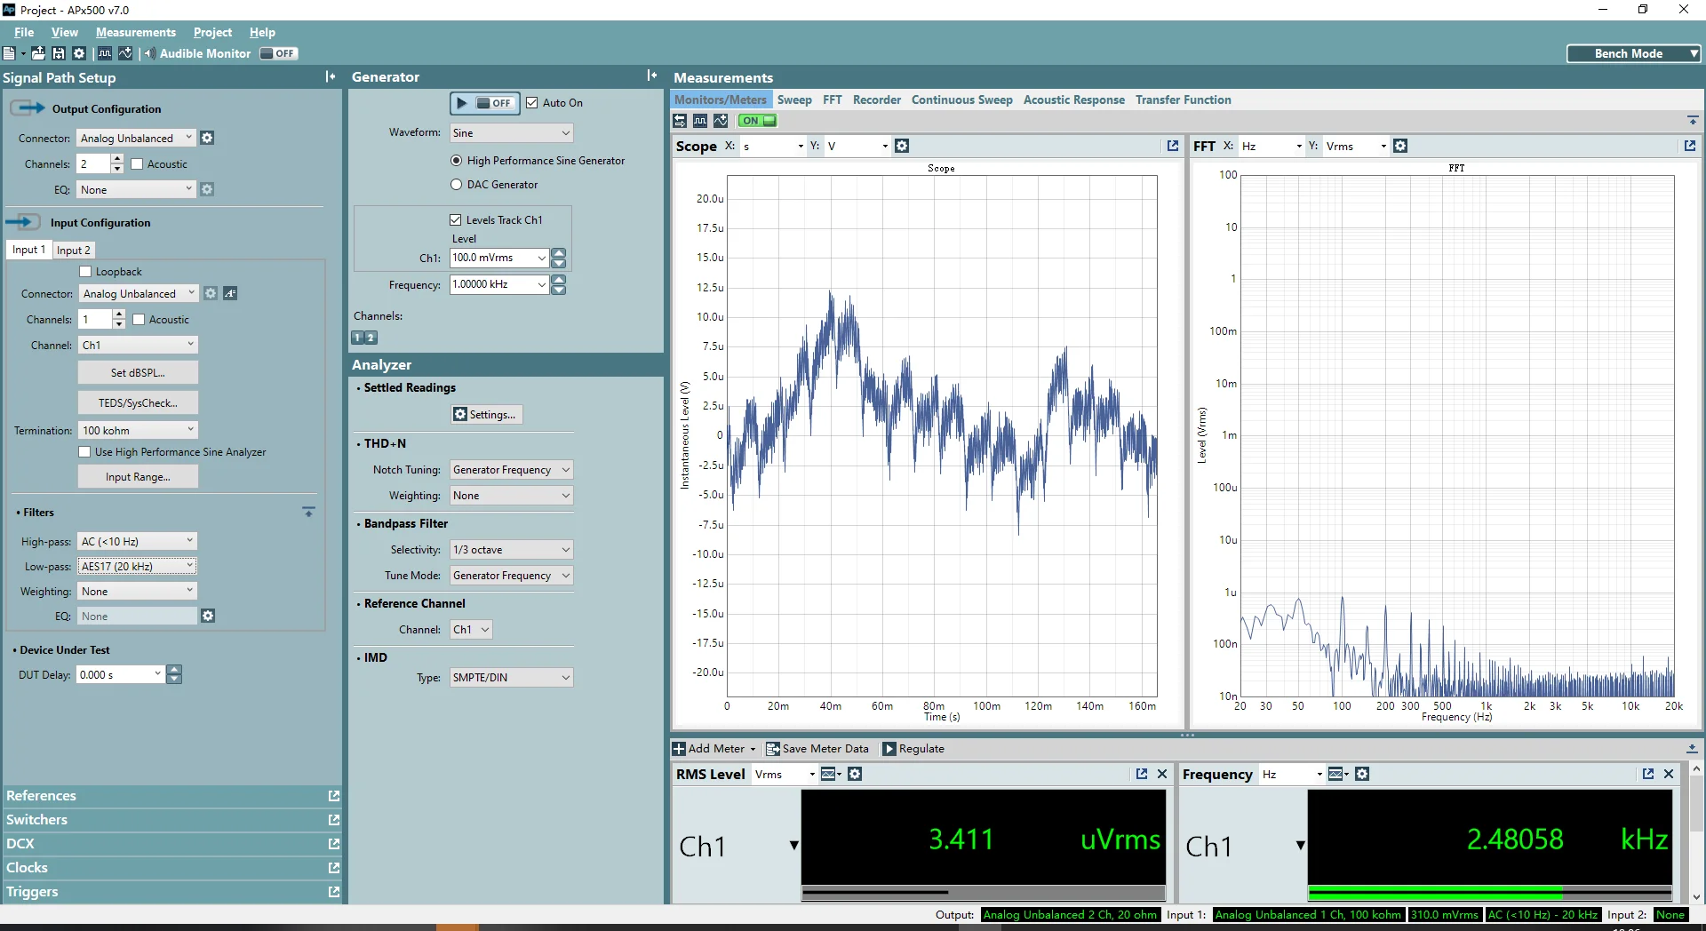This screenshot has width=1706, height=931.
Task: Pop out the Scope graph window
Action: pyautogui.click(x=1173, y=146)
